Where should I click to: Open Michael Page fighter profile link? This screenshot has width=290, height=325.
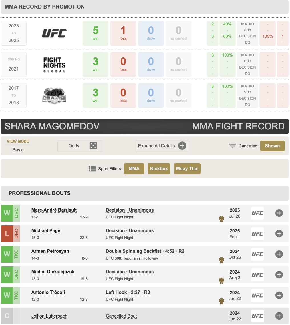46,231
